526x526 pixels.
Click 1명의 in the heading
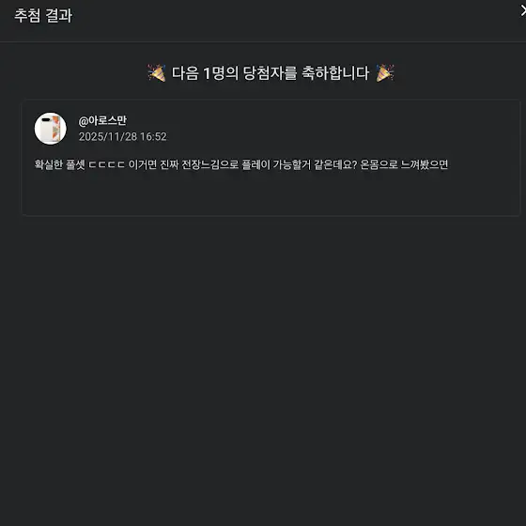221,73
